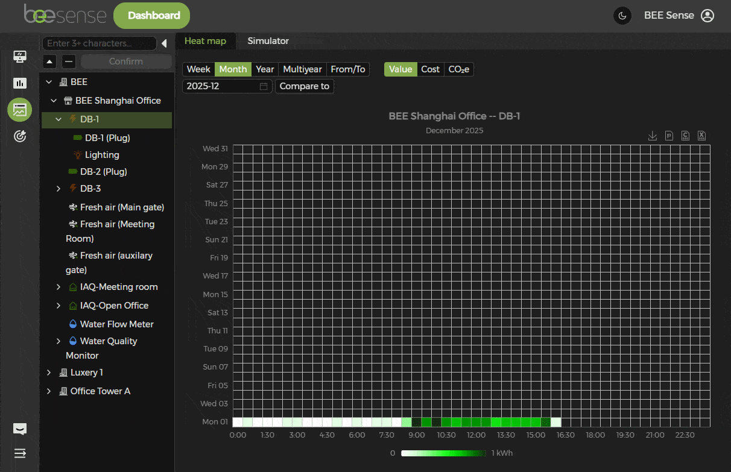Screen dimensions: 731x472
Task: Click the Compare to button
Action: pyautogui.click(x=304, y=86)
